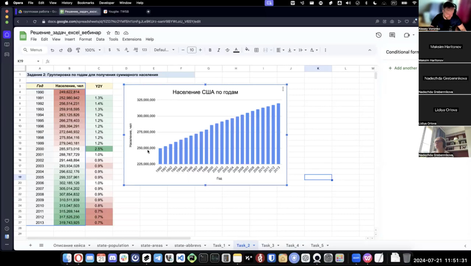This screenshot has width=471, height=266.
Task: Select the Paint format tool
Action: (x=78, y=50)
